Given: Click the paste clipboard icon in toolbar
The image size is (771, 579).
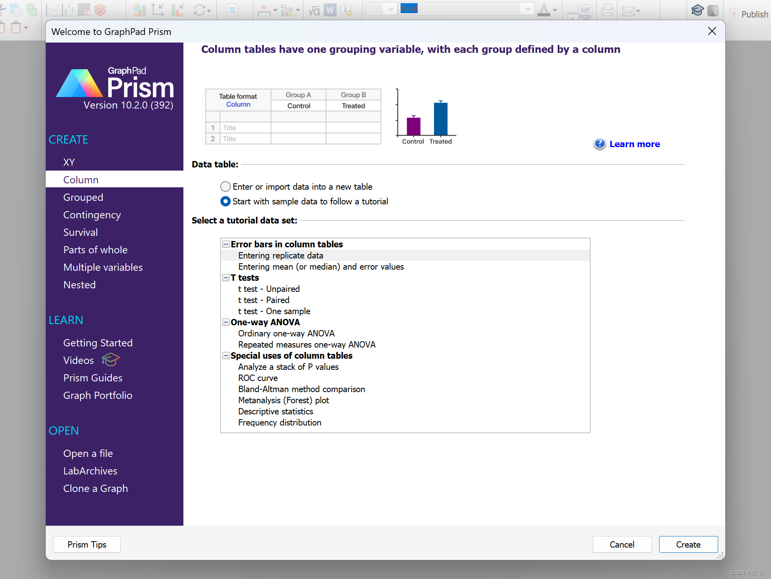Looking at the screenshot, I should pyautogui.click(x=16, y=28).
